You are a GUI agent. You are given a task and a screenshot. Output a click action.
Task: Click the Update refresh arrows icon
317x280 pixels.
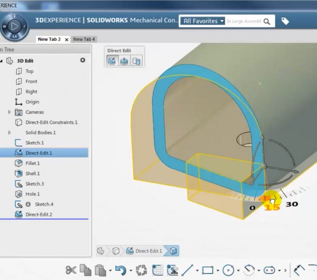point(141,270)
